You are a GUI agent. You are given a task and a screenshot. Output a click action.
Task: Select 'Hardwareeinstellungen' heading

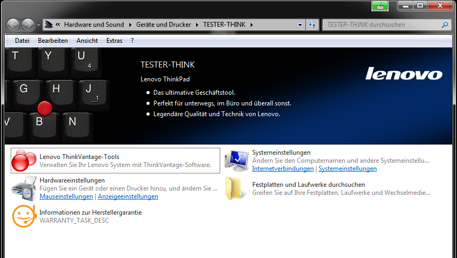pos(72,180)
